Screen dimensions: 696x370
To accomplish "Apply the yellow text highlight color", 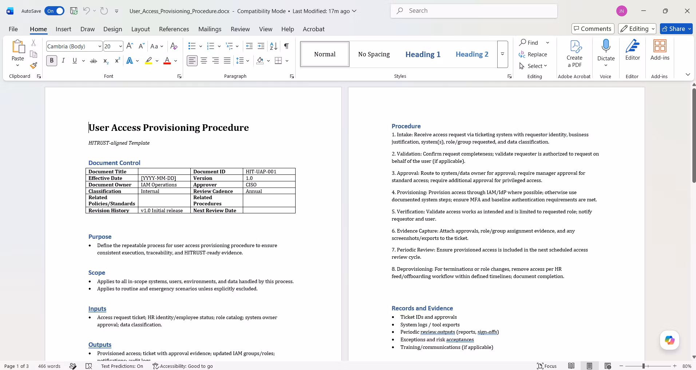I will pos(149,61).
